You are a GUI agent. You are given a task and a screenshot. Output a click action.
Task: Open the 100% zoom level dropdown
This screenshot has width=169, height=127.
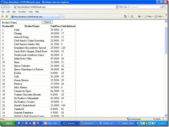163,119
